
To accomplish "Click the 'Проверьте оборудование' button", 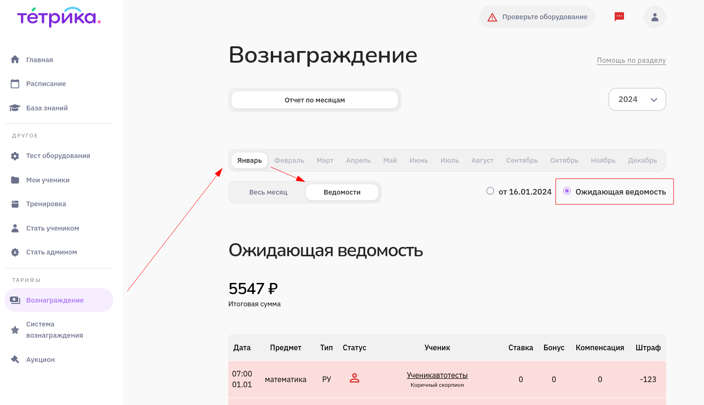I will pyautogui.click(x=537, y=17).
